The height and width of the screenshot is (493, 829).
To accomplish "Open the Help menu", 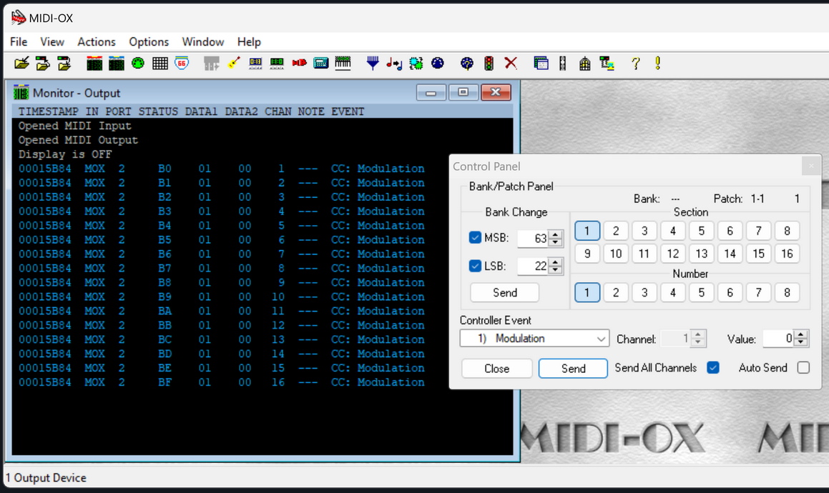I will pyautogui.click(x=248, y=41).
